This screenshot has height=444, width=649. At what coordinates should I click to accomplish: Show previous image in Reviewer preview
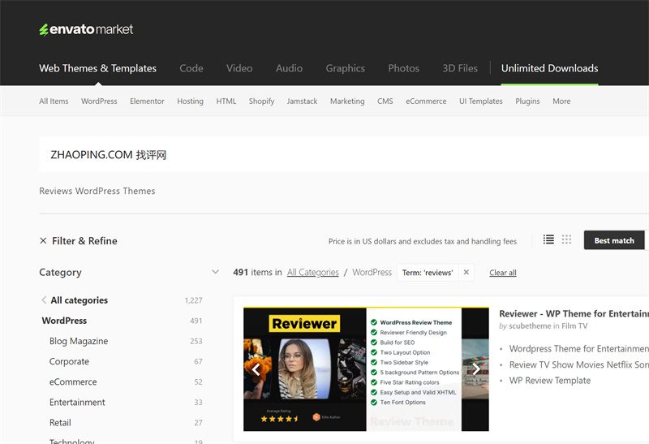click(256, 369)
